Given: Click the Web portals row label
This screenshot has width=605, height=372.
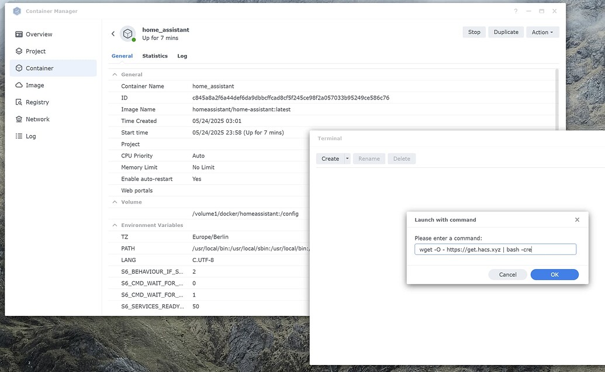Looking at the screenshot, I should click(137, 190).
